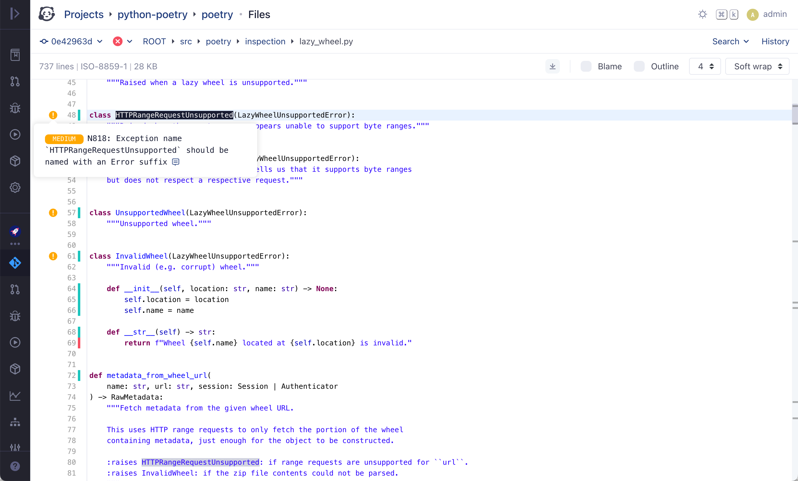Open the sliders configuration icon in sidebar
The image size is (798, 481).
coord(15,448)
